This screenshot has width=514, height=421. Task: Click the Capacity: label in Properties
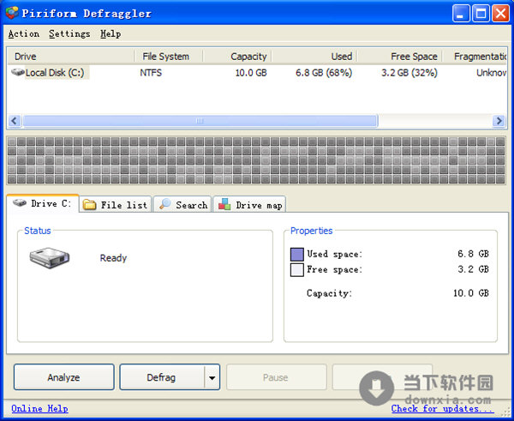click(329, 293)
